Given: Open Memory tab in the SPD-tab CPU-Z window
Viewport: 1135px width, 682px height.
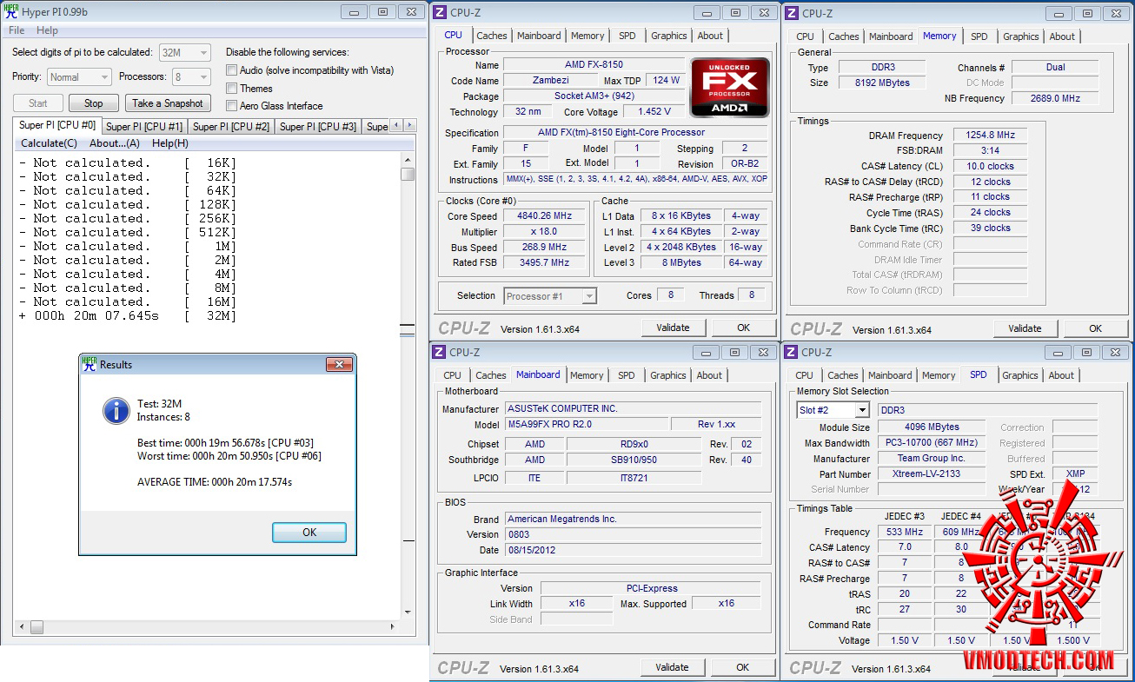Looking at the screenshot, I should coord(939,375).
